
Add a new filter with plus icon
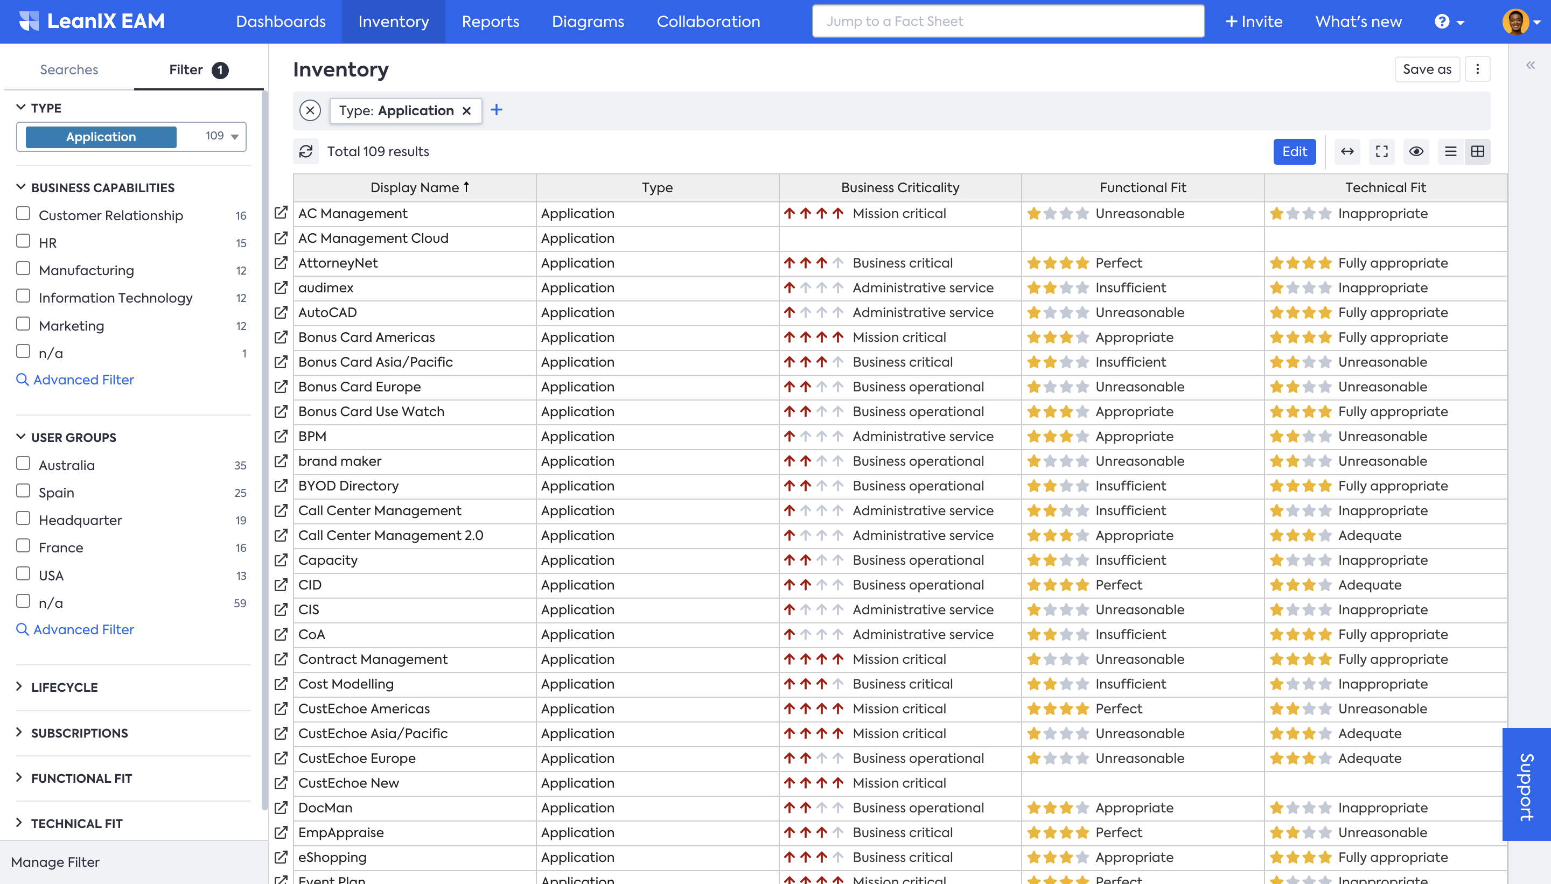click(496, 110)
